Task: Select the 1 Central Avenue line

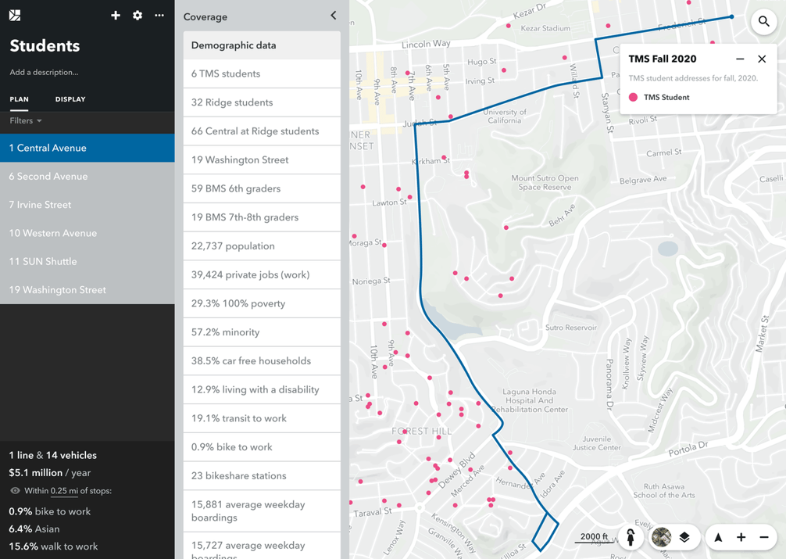Action: (x=88, y=148)
